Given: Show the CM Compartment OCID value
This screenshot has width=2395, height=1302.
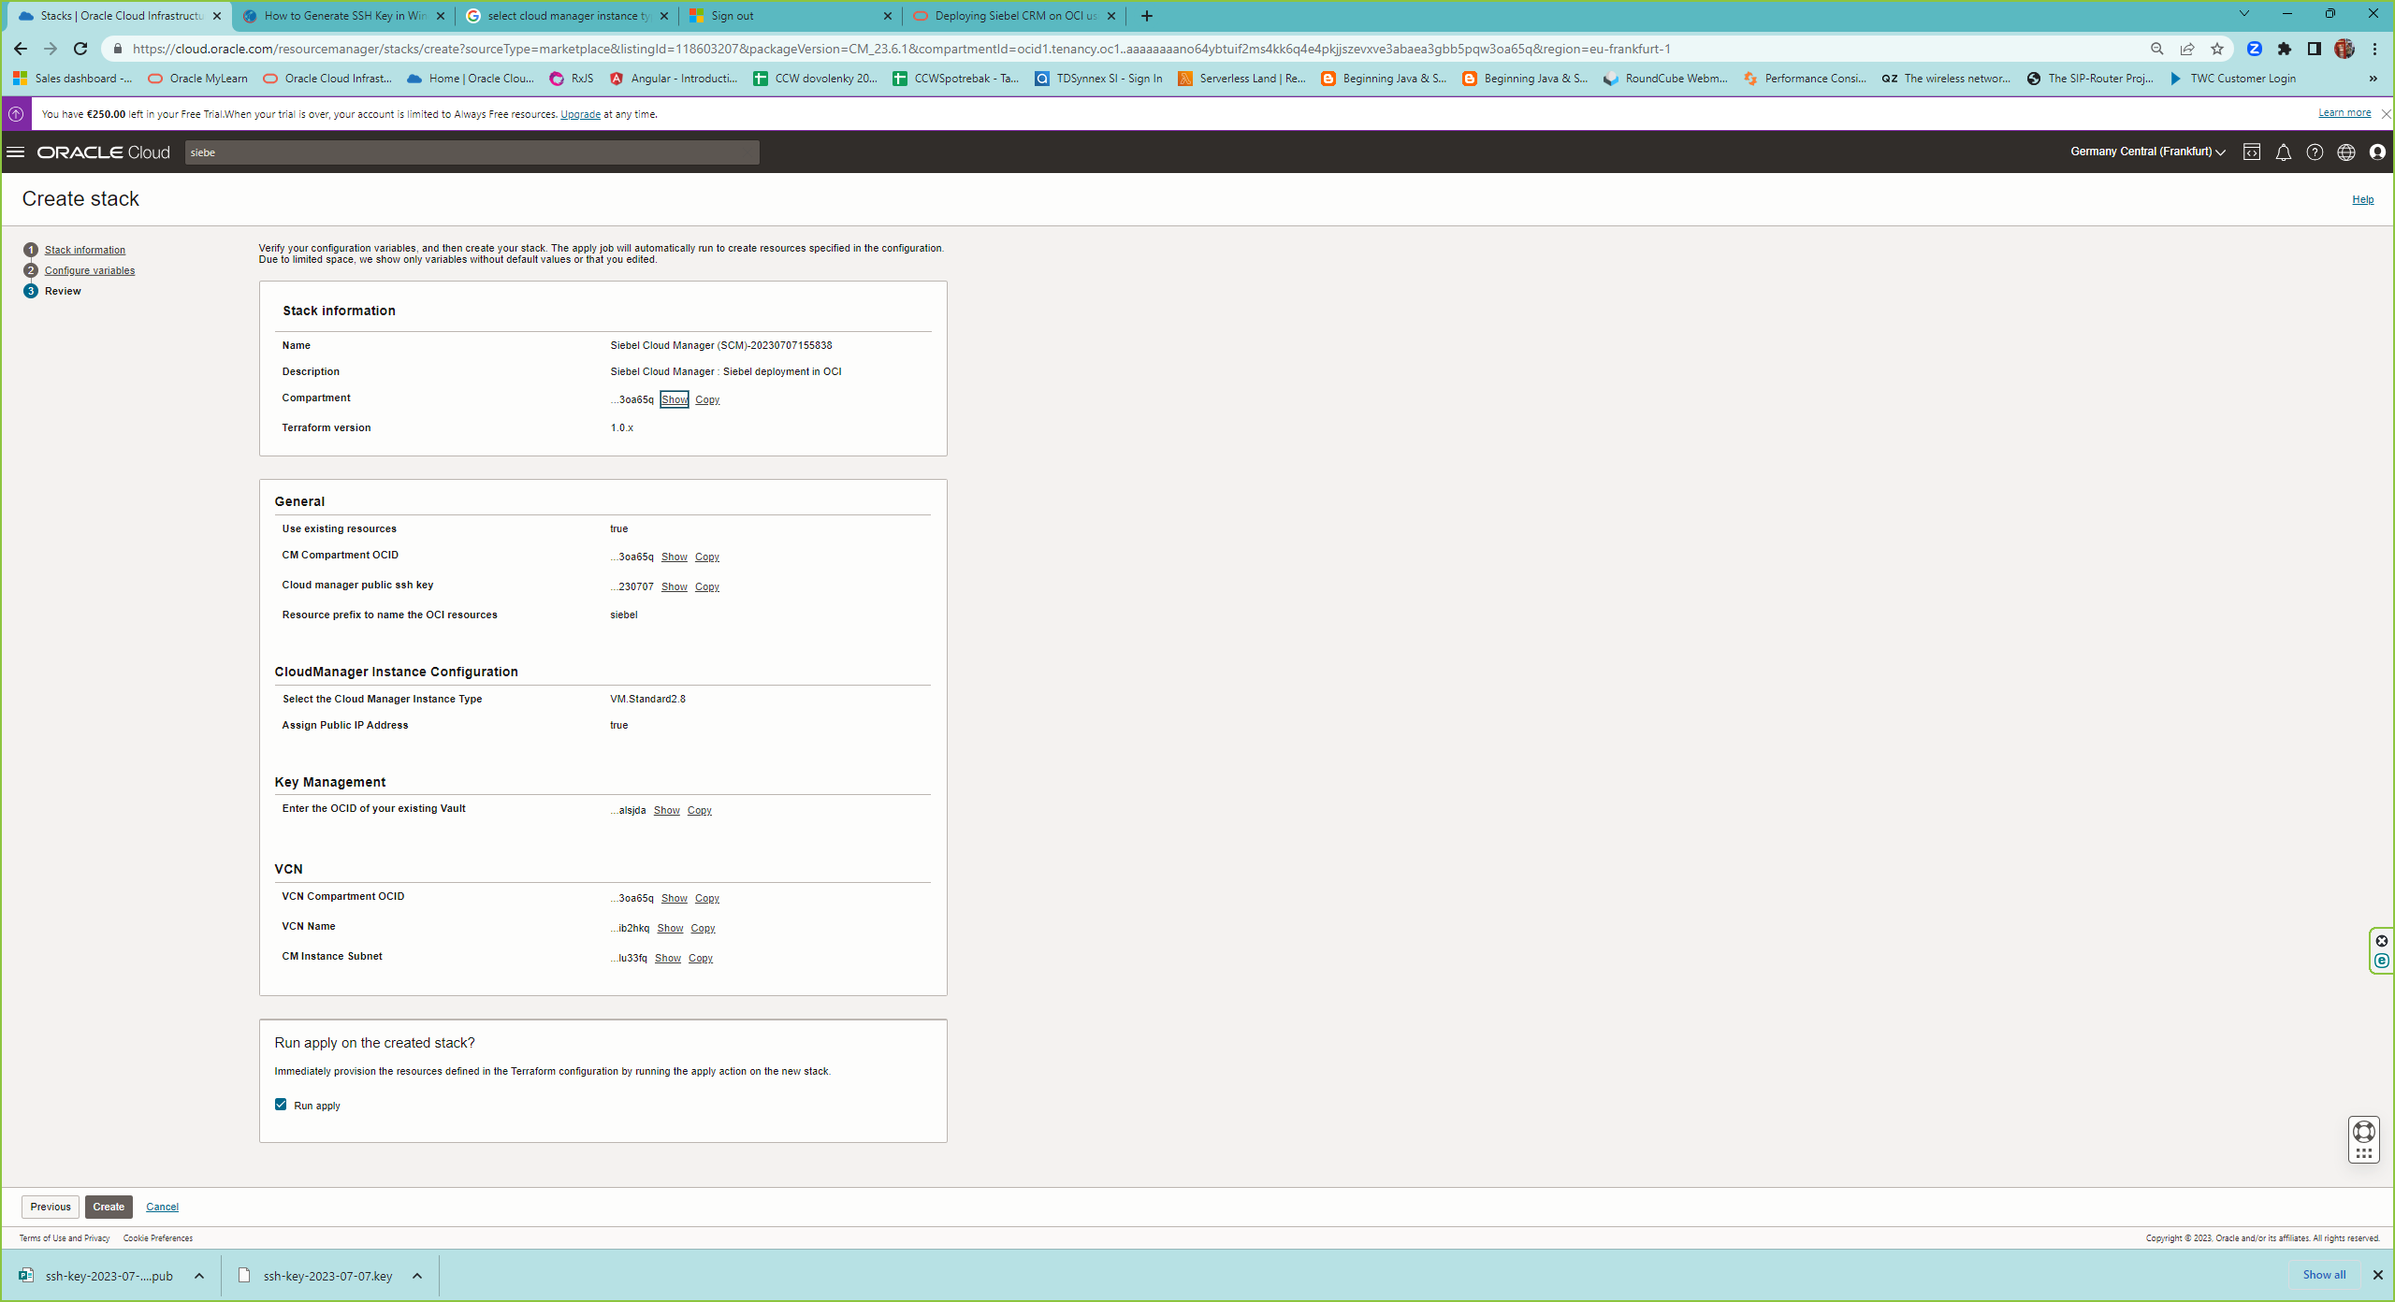Looking at the screenshot, I should [674, 557].
